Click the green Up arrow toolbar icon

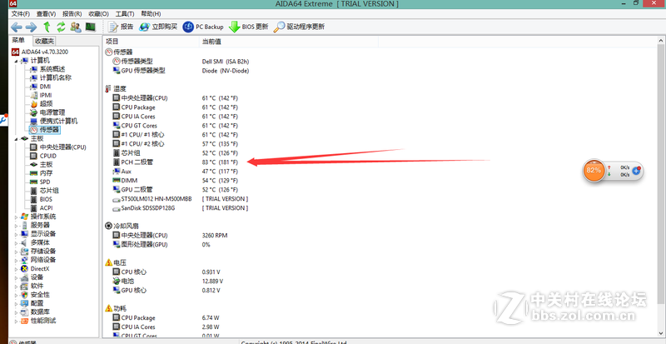[x=47, y=27]
